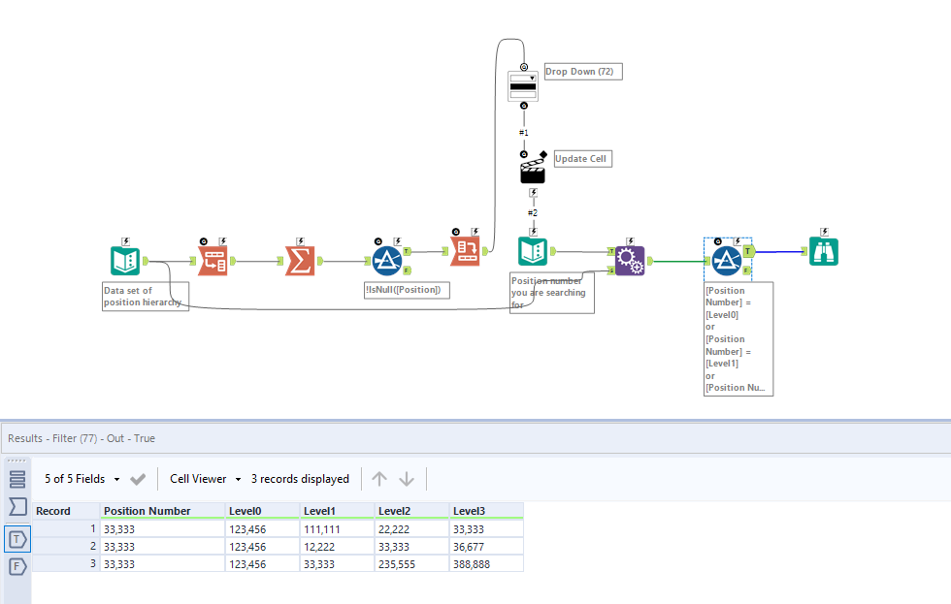
Task: Click the Level0 column header
Action: click(x=263, y=511)
